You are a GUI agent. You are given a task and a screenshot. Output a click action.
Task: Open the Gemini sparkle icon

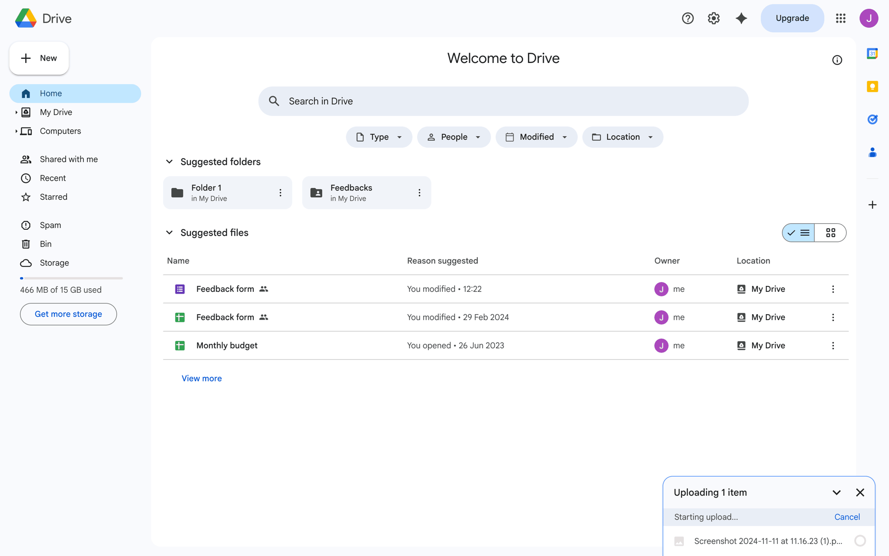click(x=741, y=18)
